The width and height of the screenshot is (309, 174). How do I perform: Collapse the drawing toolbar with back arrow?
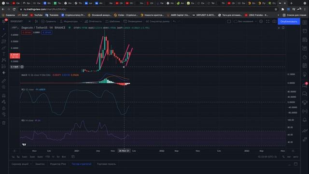[4, 72]
